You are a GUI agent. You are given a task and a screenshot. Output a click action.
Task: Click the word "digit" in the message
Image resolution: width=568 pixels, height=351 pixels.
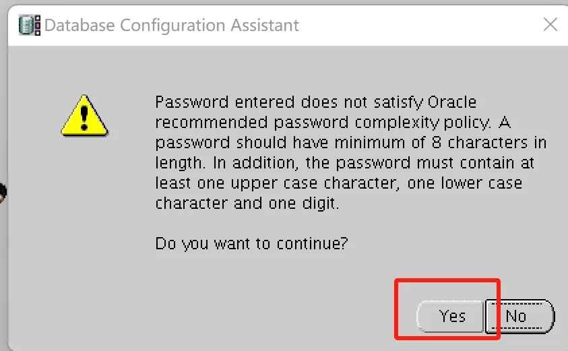tap(318, 203)
